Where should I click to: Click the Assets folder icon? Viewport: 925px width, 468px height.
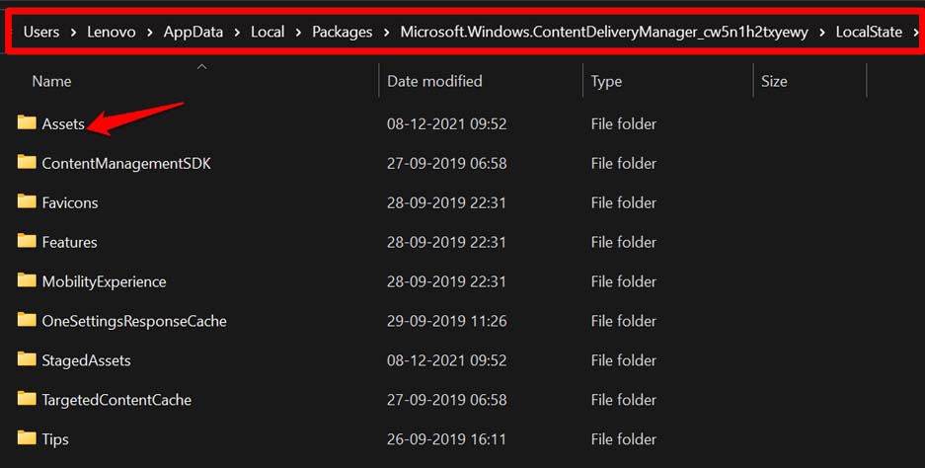click(x=27, y=123)
